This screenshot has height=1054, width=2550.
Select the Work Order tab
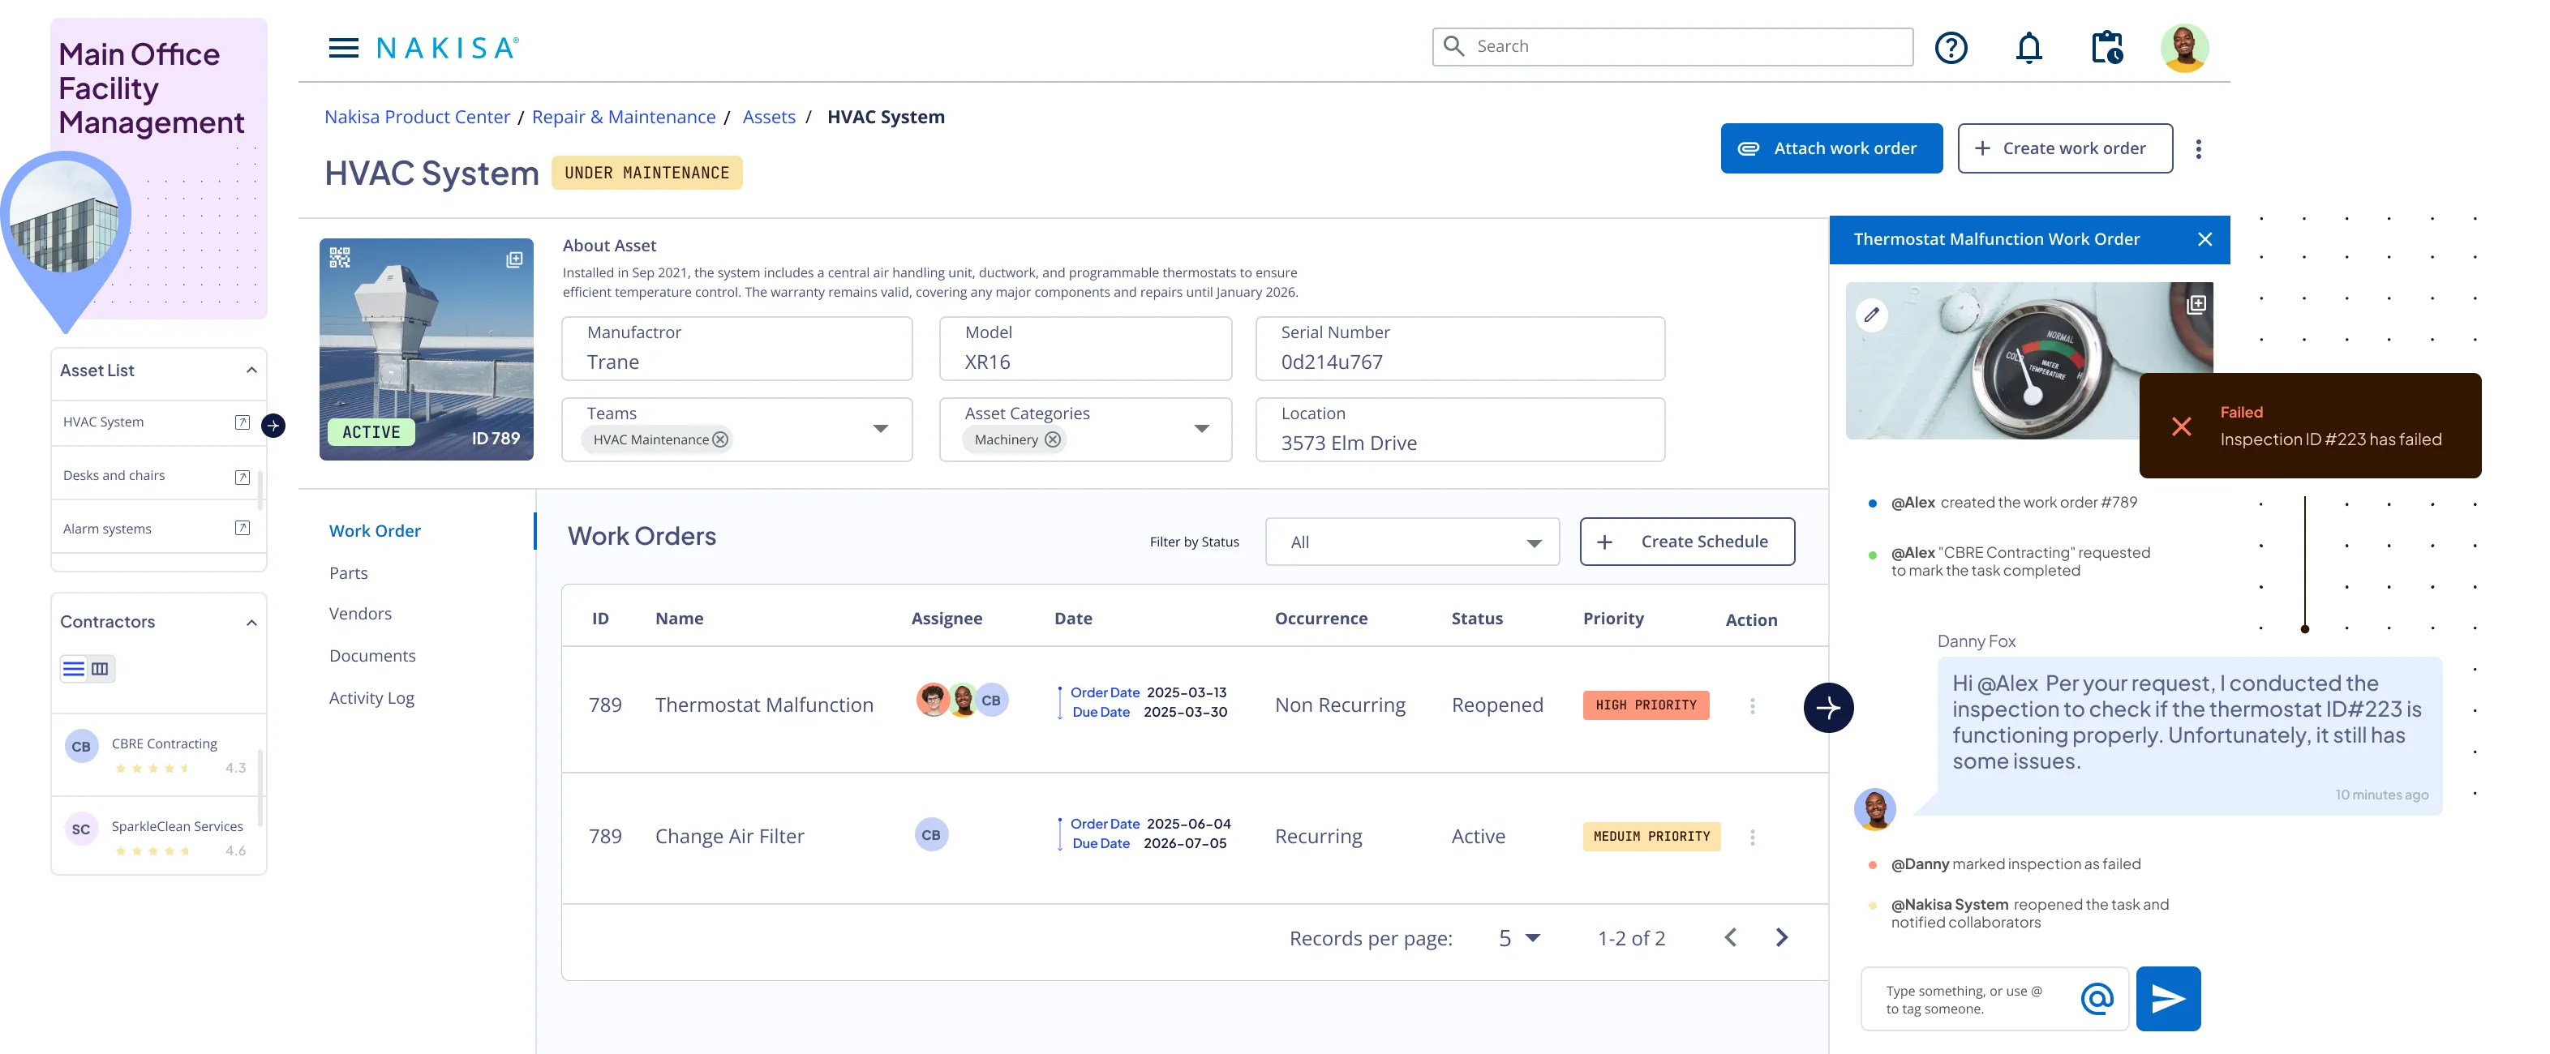click(374, 531)
